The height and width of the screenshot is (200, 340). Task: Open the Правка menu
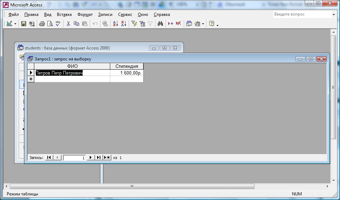pyautogui.click(x=31, y=14)
